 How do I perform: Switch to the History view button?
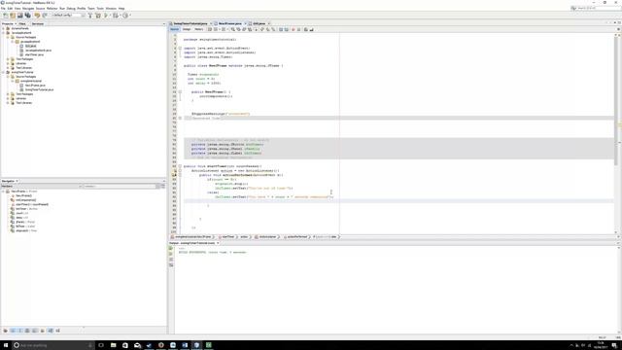click(198, 29)
